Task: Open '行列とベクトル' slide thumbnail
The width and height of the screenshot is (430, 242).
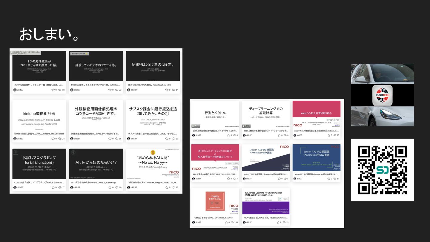Action: (x=215, y=114)
